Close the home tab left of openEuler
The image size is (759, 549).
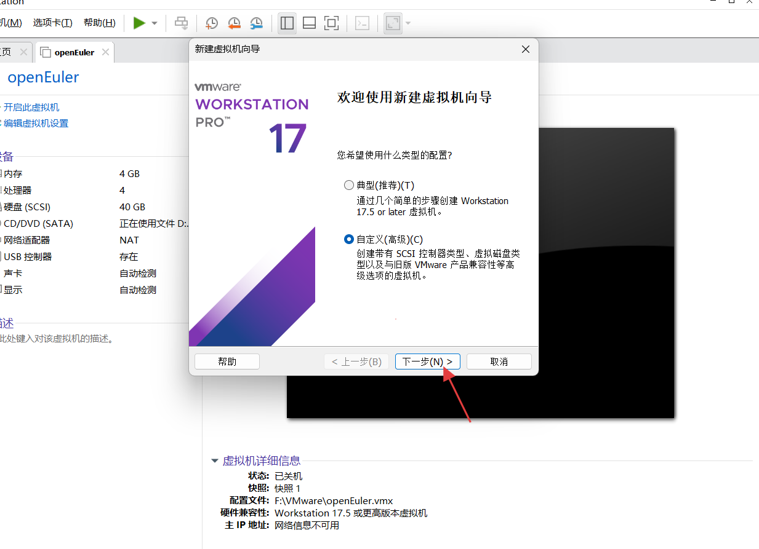pos(23,52)
